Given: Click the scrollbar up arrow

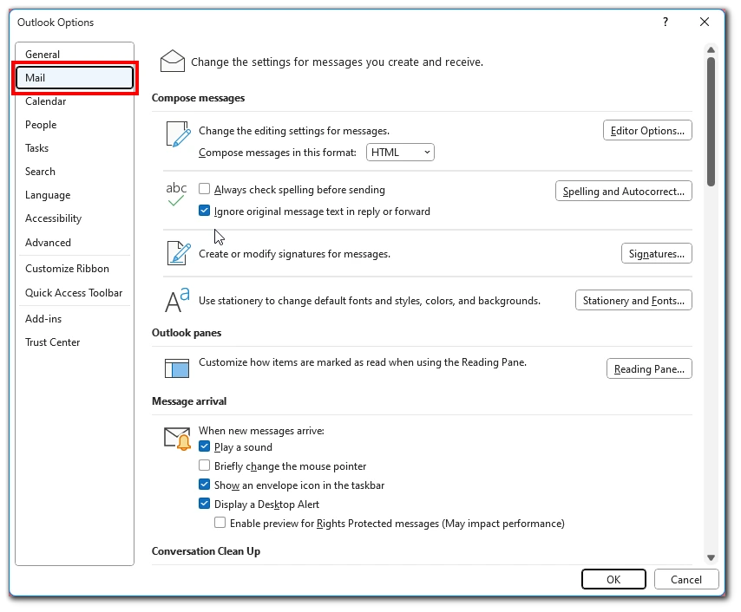Looking at the screenshot, I should tap(711, 49).
